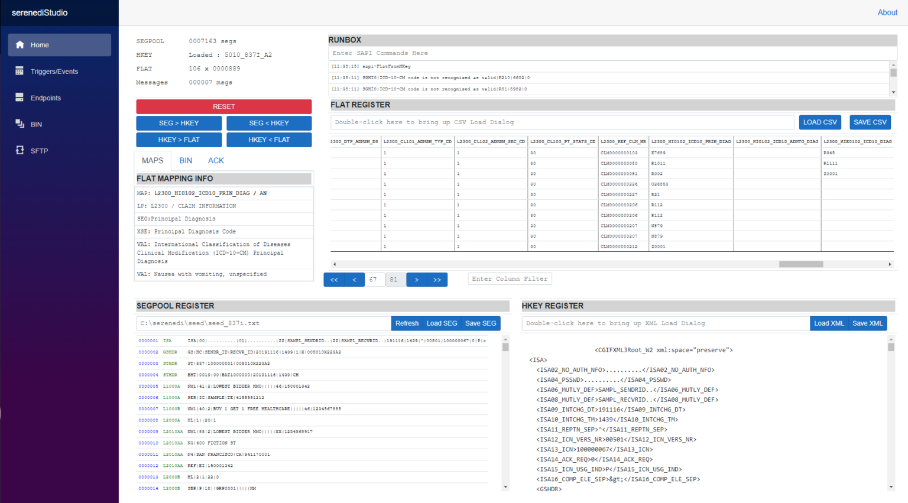
Task: Click Load XML button
Action: 829,323
